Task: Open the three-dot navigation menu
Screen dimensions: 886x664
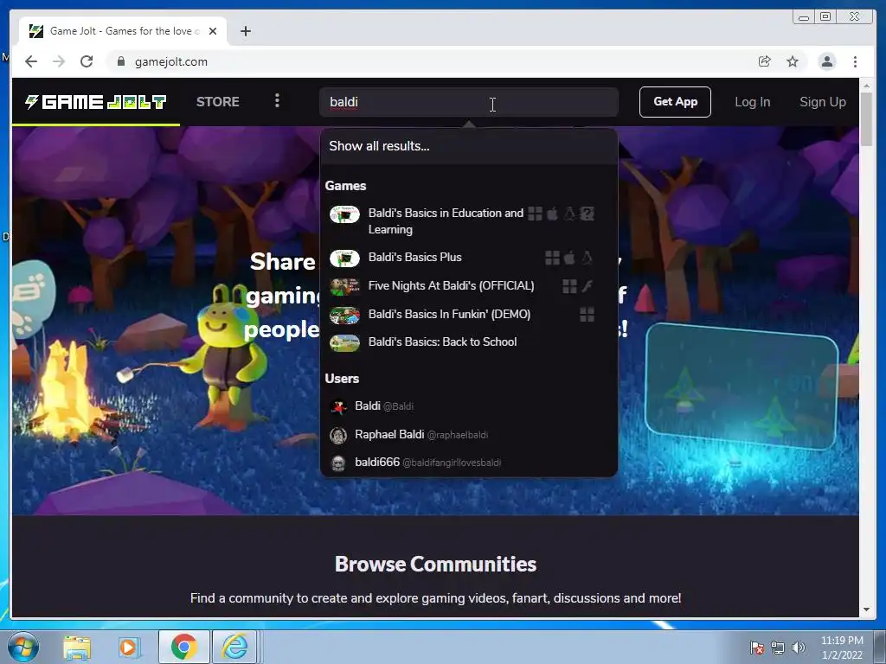Action: click(x=277, y=101)
